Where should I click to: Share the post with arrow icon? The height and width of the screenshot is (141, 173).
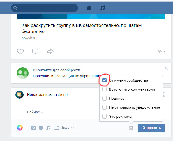[x=50, y=51]
